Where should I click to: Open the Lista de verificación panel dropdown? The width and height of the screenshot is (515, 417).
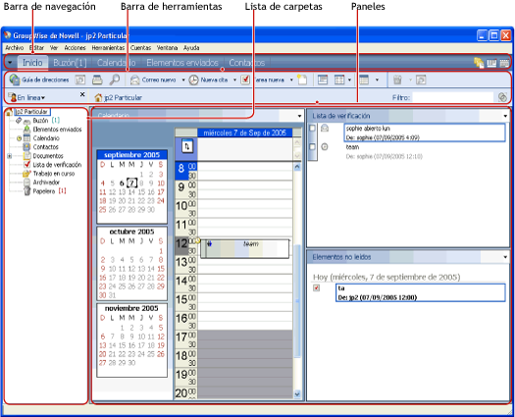[505, 116]
